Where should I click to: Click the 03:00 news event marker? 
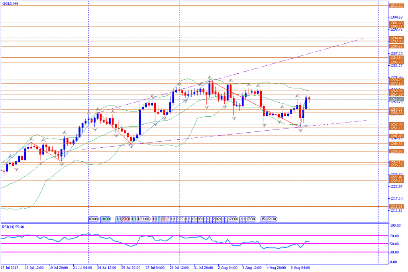click(94, 219)
